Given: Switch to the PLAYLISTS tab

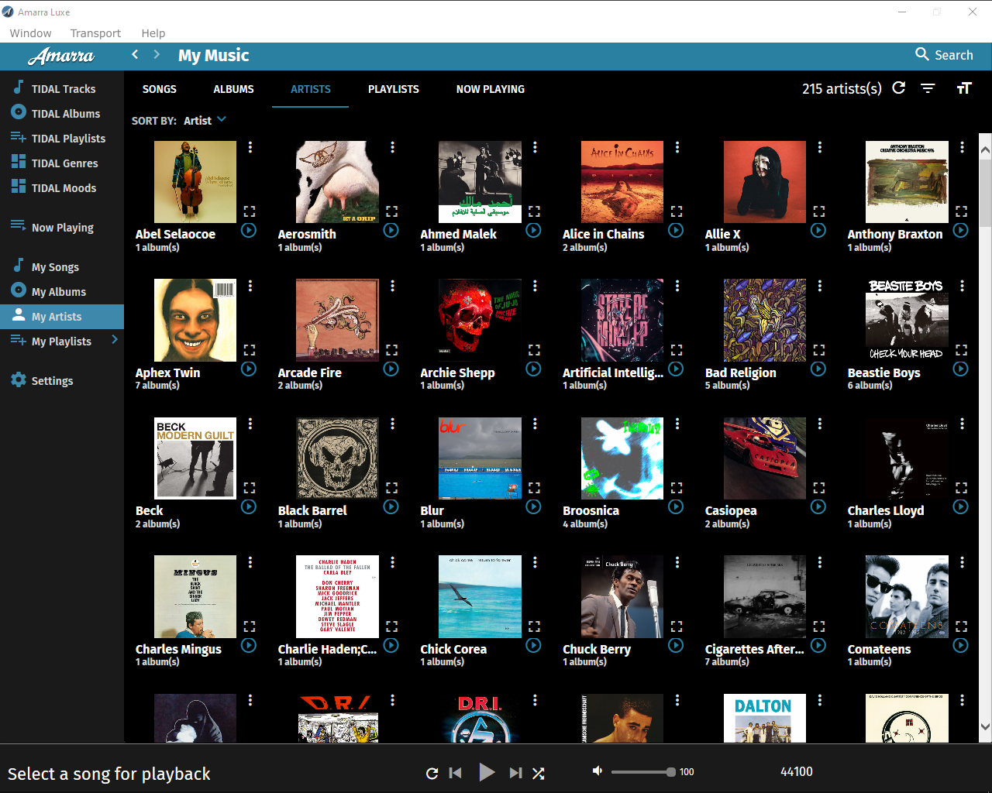Looking at the screenshot, I should [394, 89].
